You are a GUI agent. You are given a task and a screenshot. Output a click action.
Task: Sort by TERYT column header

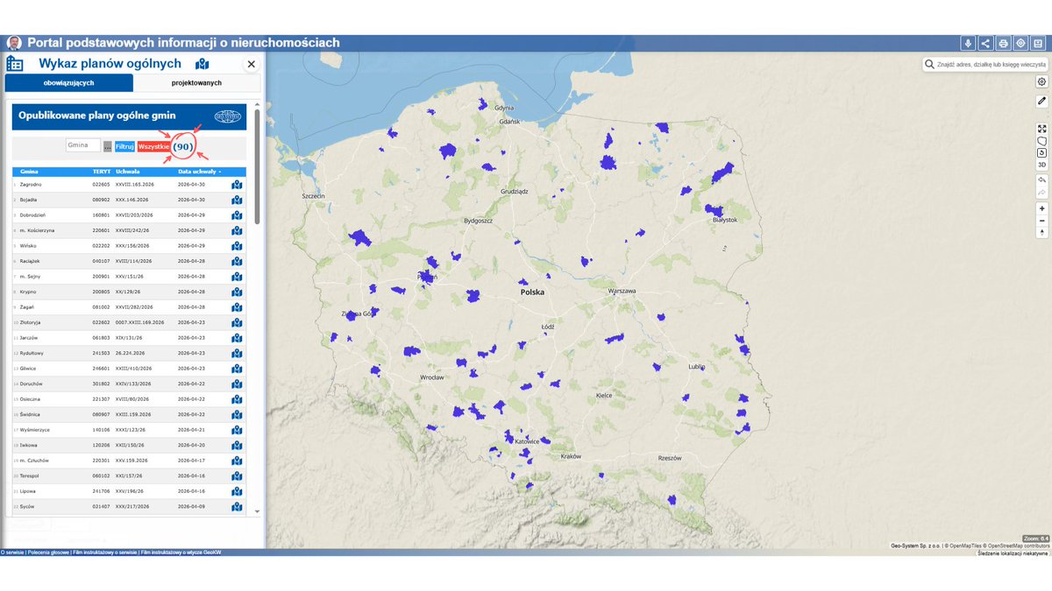click(x=101, y=172)
